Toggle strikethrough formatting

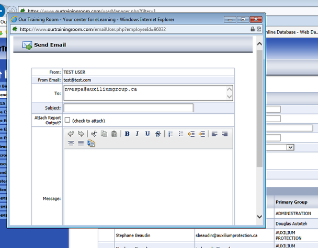[158, 134]
